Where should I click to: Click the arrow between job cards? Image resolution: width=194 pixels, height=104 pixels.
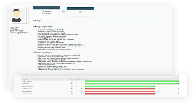(x=63, y=12)
